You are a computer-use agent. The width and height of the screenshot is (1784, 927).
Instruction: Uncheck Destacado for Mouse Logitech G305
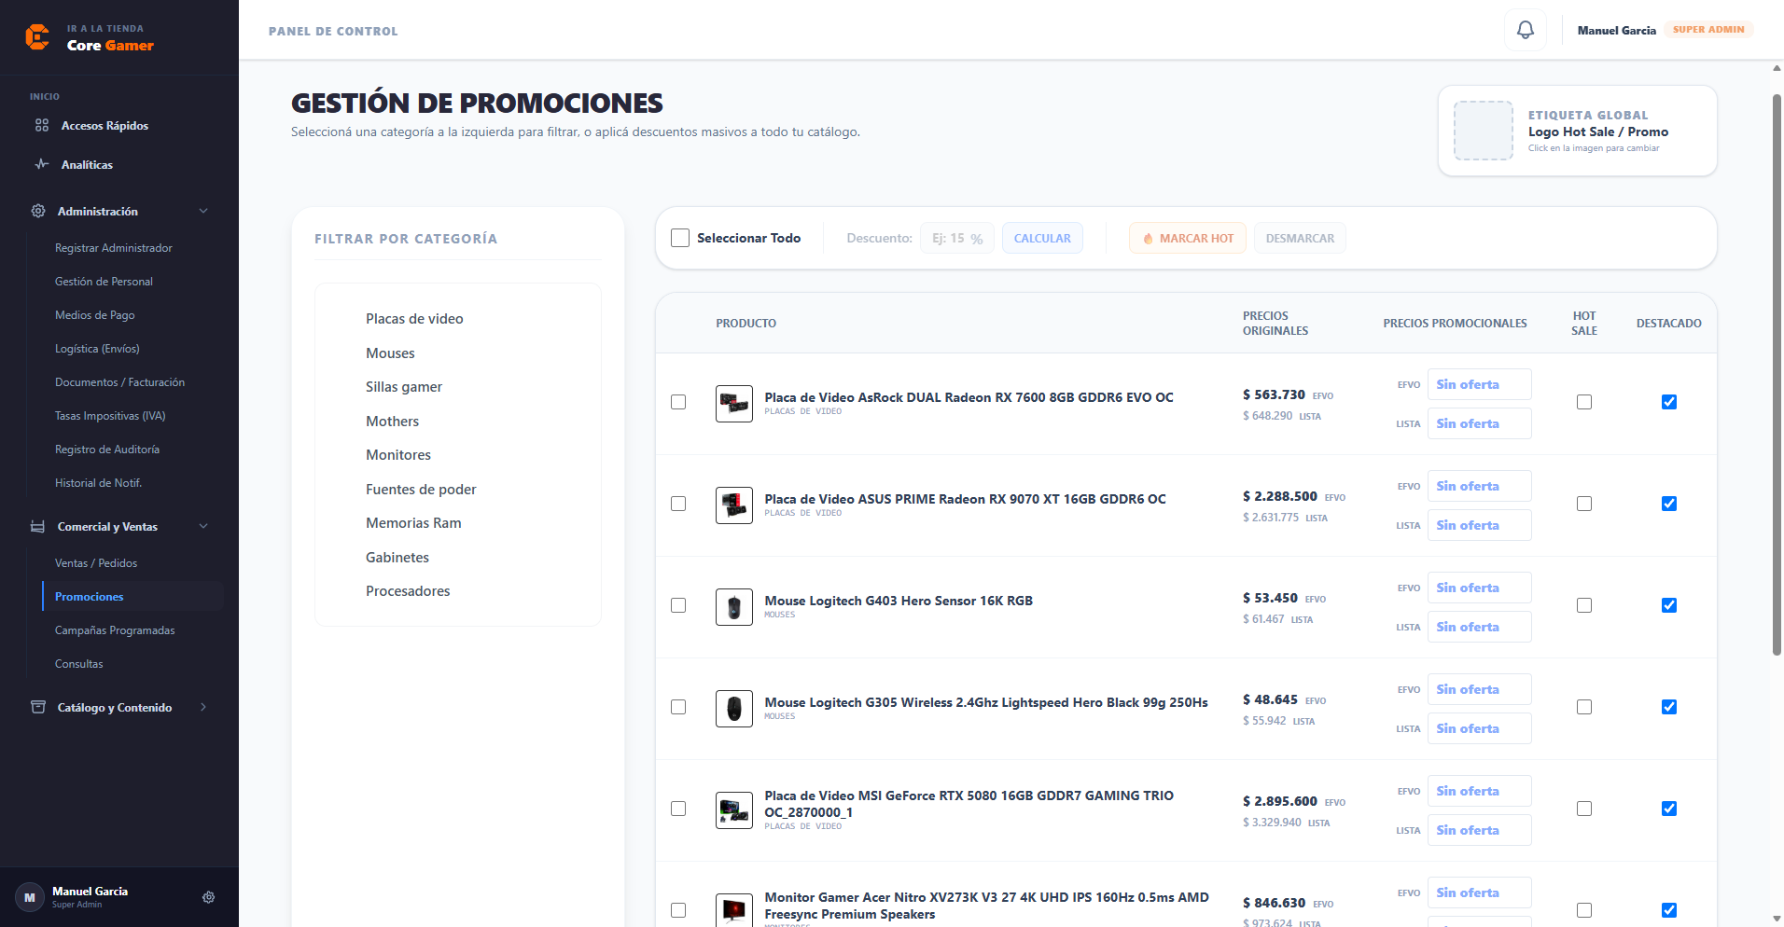click(x=1669, y=707)
